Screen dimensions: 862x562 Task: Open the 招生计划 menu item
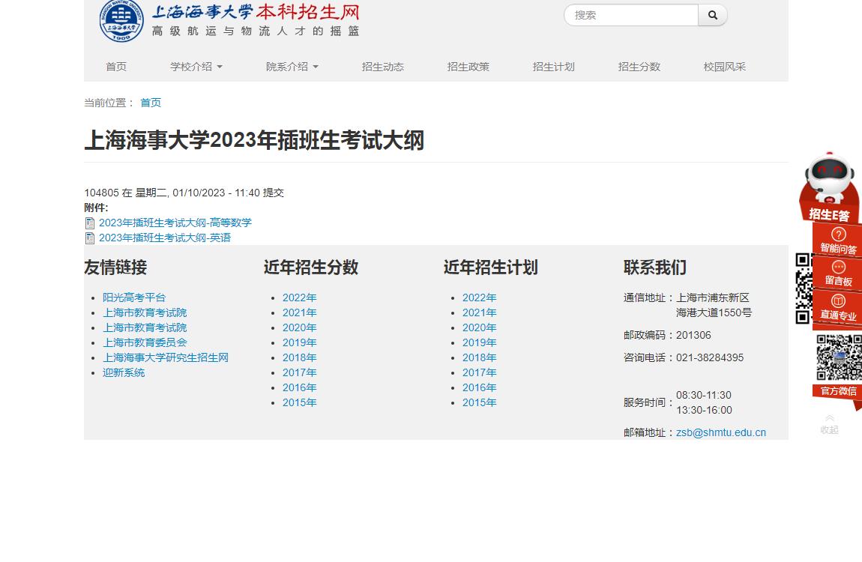pyautogui.click(x=554, y=67)
